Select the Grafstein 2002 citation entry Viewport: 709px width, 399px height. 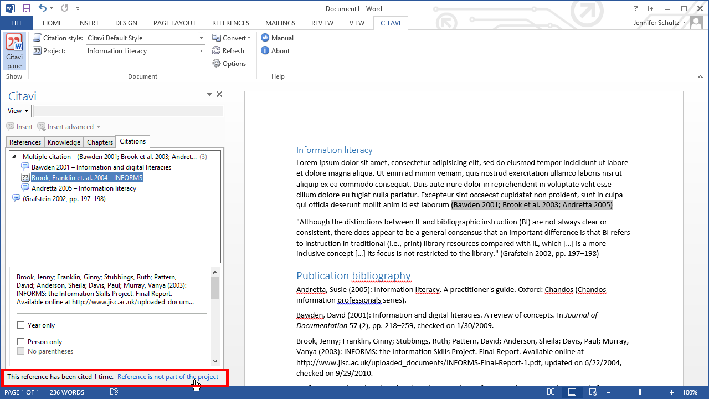point(64,198)
